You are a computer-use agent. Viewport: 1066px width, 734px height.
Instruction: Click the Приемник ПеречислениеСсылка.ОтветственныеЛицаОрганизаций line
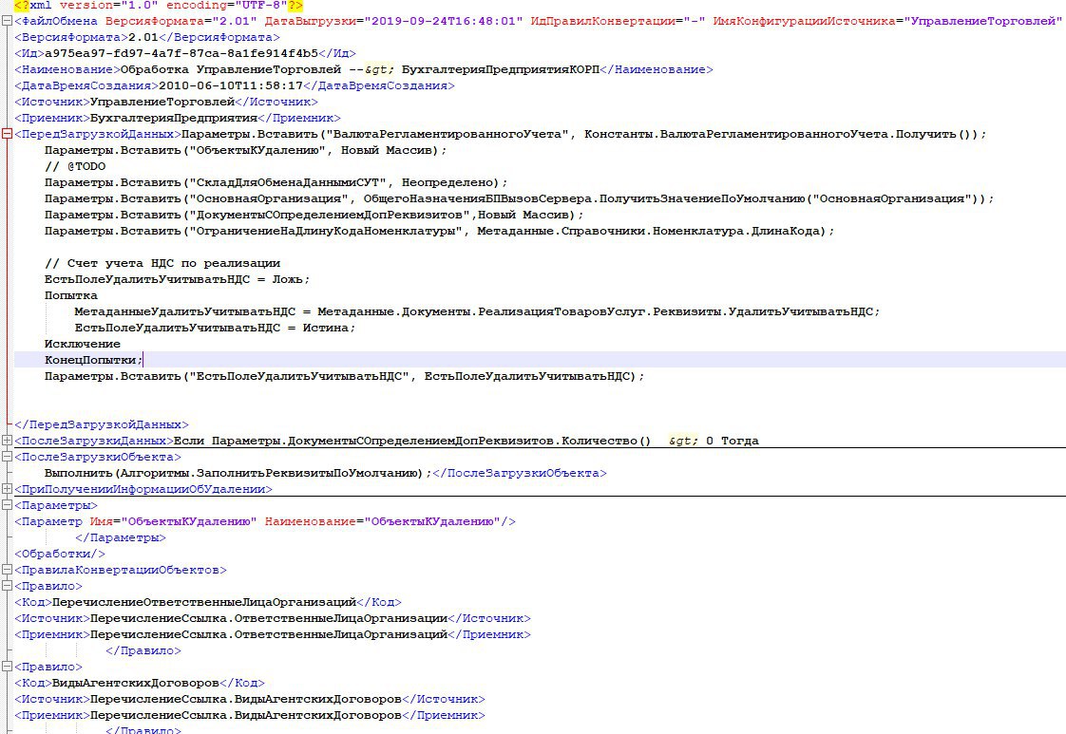click(x=273, y=634)
